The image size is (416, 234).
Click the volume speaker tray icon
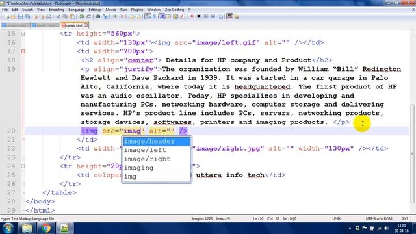point(387,228)
